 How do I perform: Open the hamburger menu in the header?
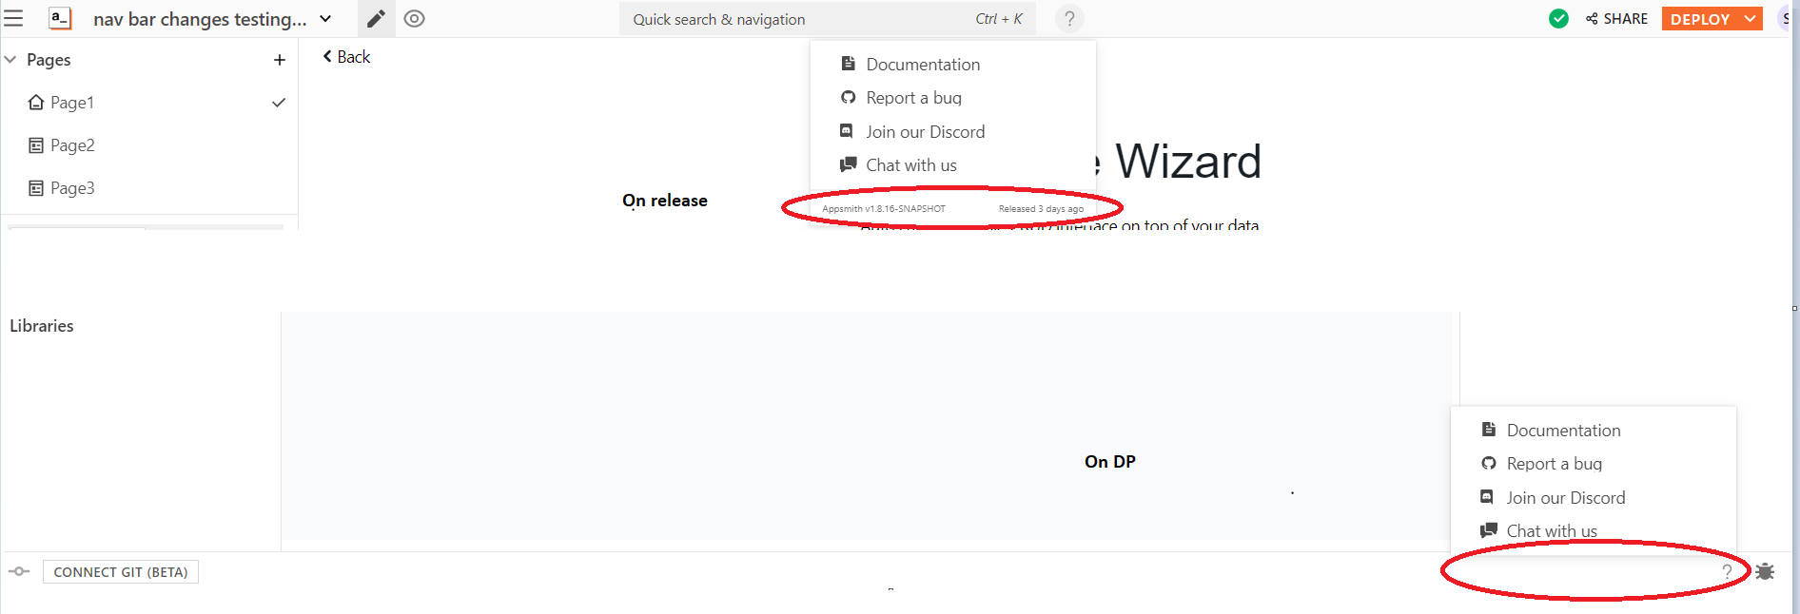13,19
